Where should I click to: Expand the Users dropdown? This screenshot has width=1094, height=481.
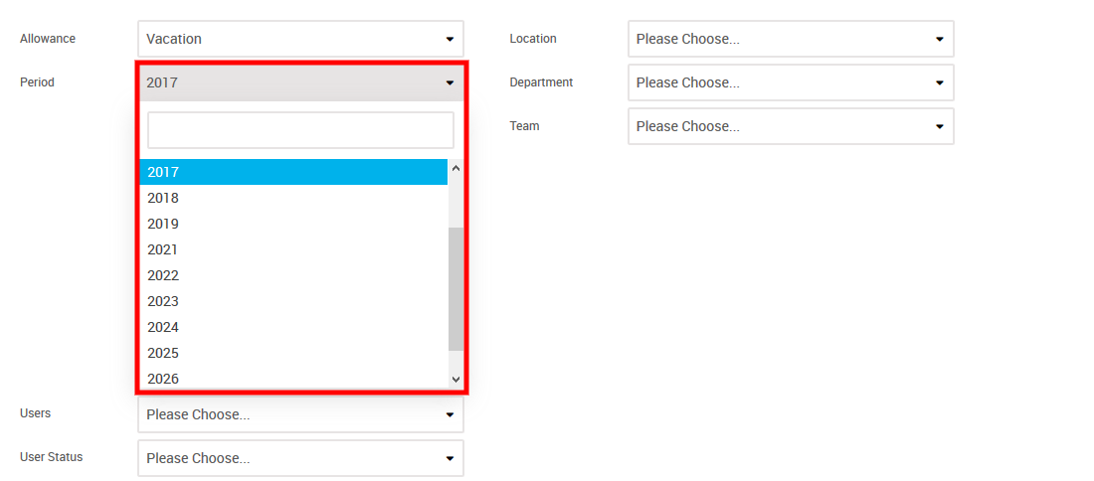click(300, 414)
